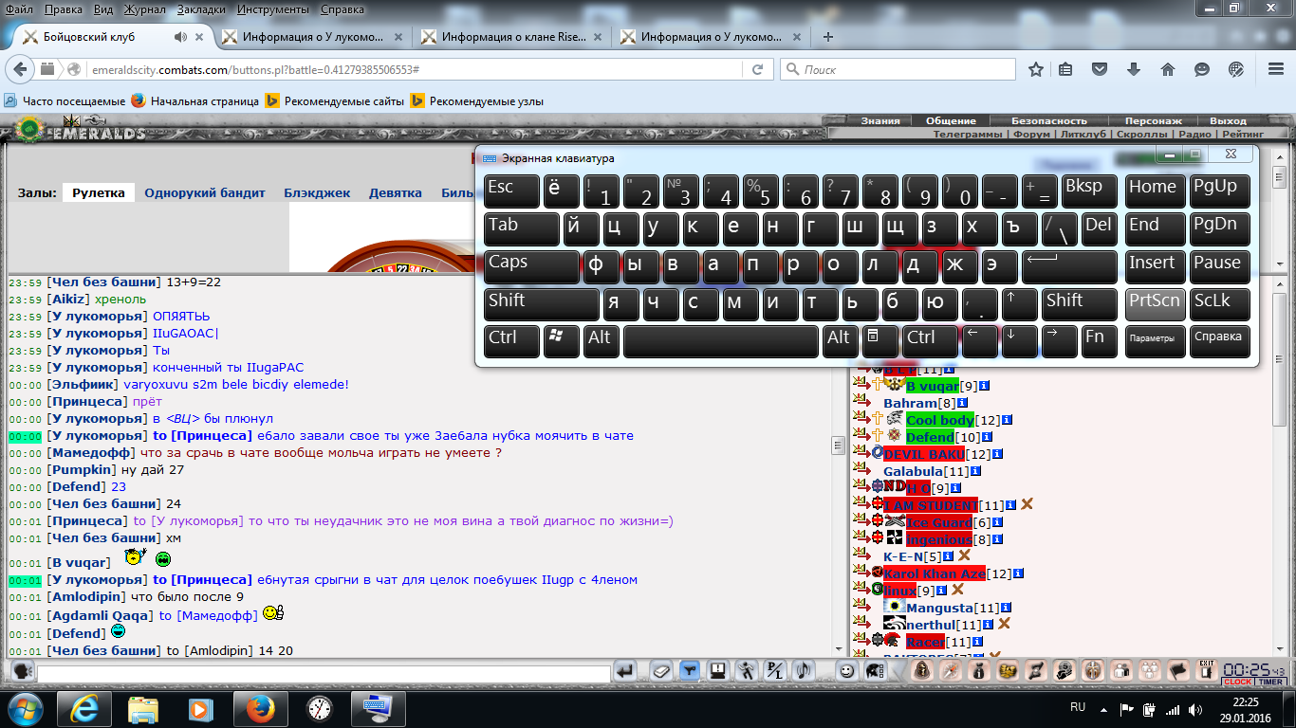Image resolution: width=1296 pixels, height=728 pixels.
Task: Open the Девятка hall tab
Action: pyautogui.click(x=396, y=192)
